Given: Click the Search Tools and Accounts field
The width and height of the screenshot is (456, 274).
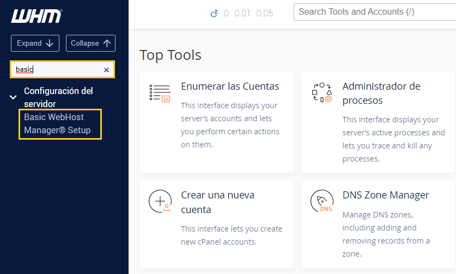Looking at the screenshot, I should coord(375,12).
